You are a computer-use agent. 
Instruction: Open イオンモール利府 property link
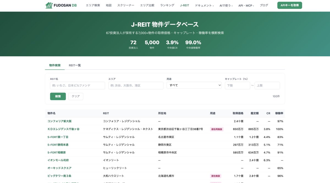coord(58,160)
